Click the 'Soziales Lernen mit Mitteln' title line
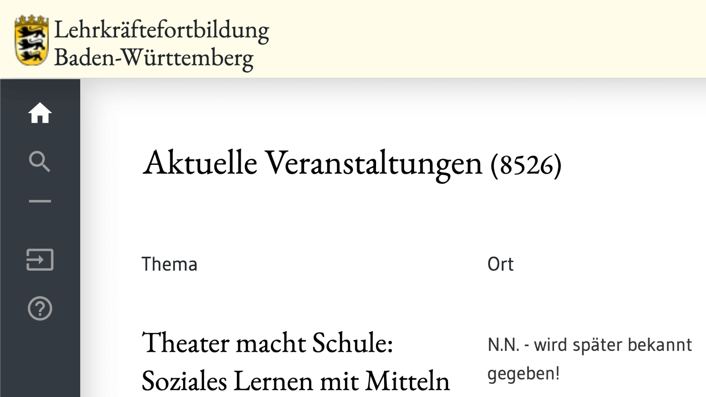Image resolution: width=706 pixels, height=397 pixels. point(295,381)
